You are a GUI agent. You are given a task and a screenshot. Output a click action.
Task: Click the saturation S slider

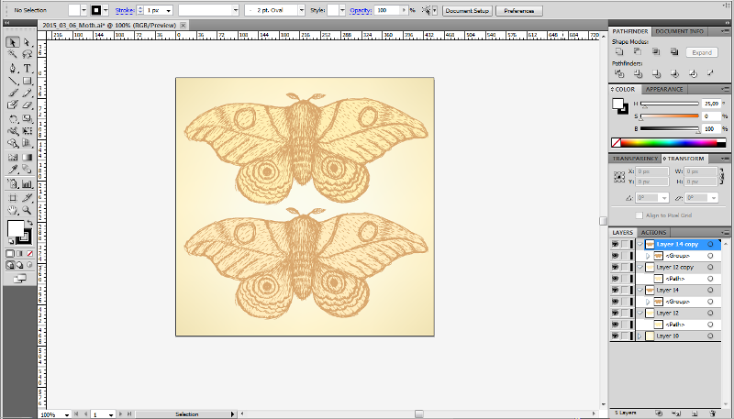click(x=670, y=116)
